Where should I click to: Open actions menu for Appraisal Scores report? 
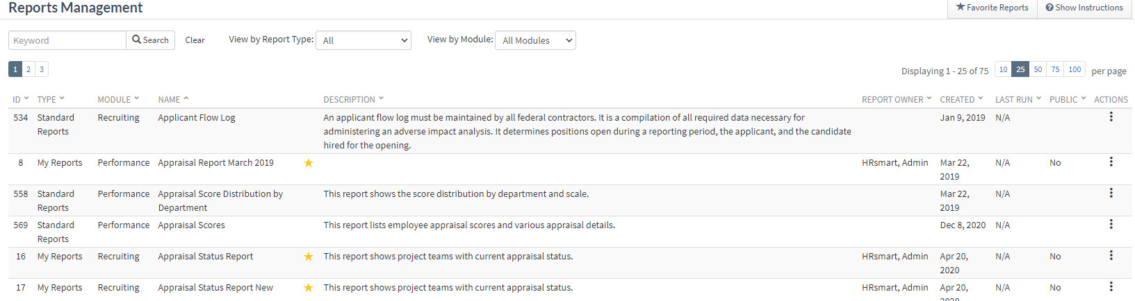pyautogui.click(x=1111, y=224)
